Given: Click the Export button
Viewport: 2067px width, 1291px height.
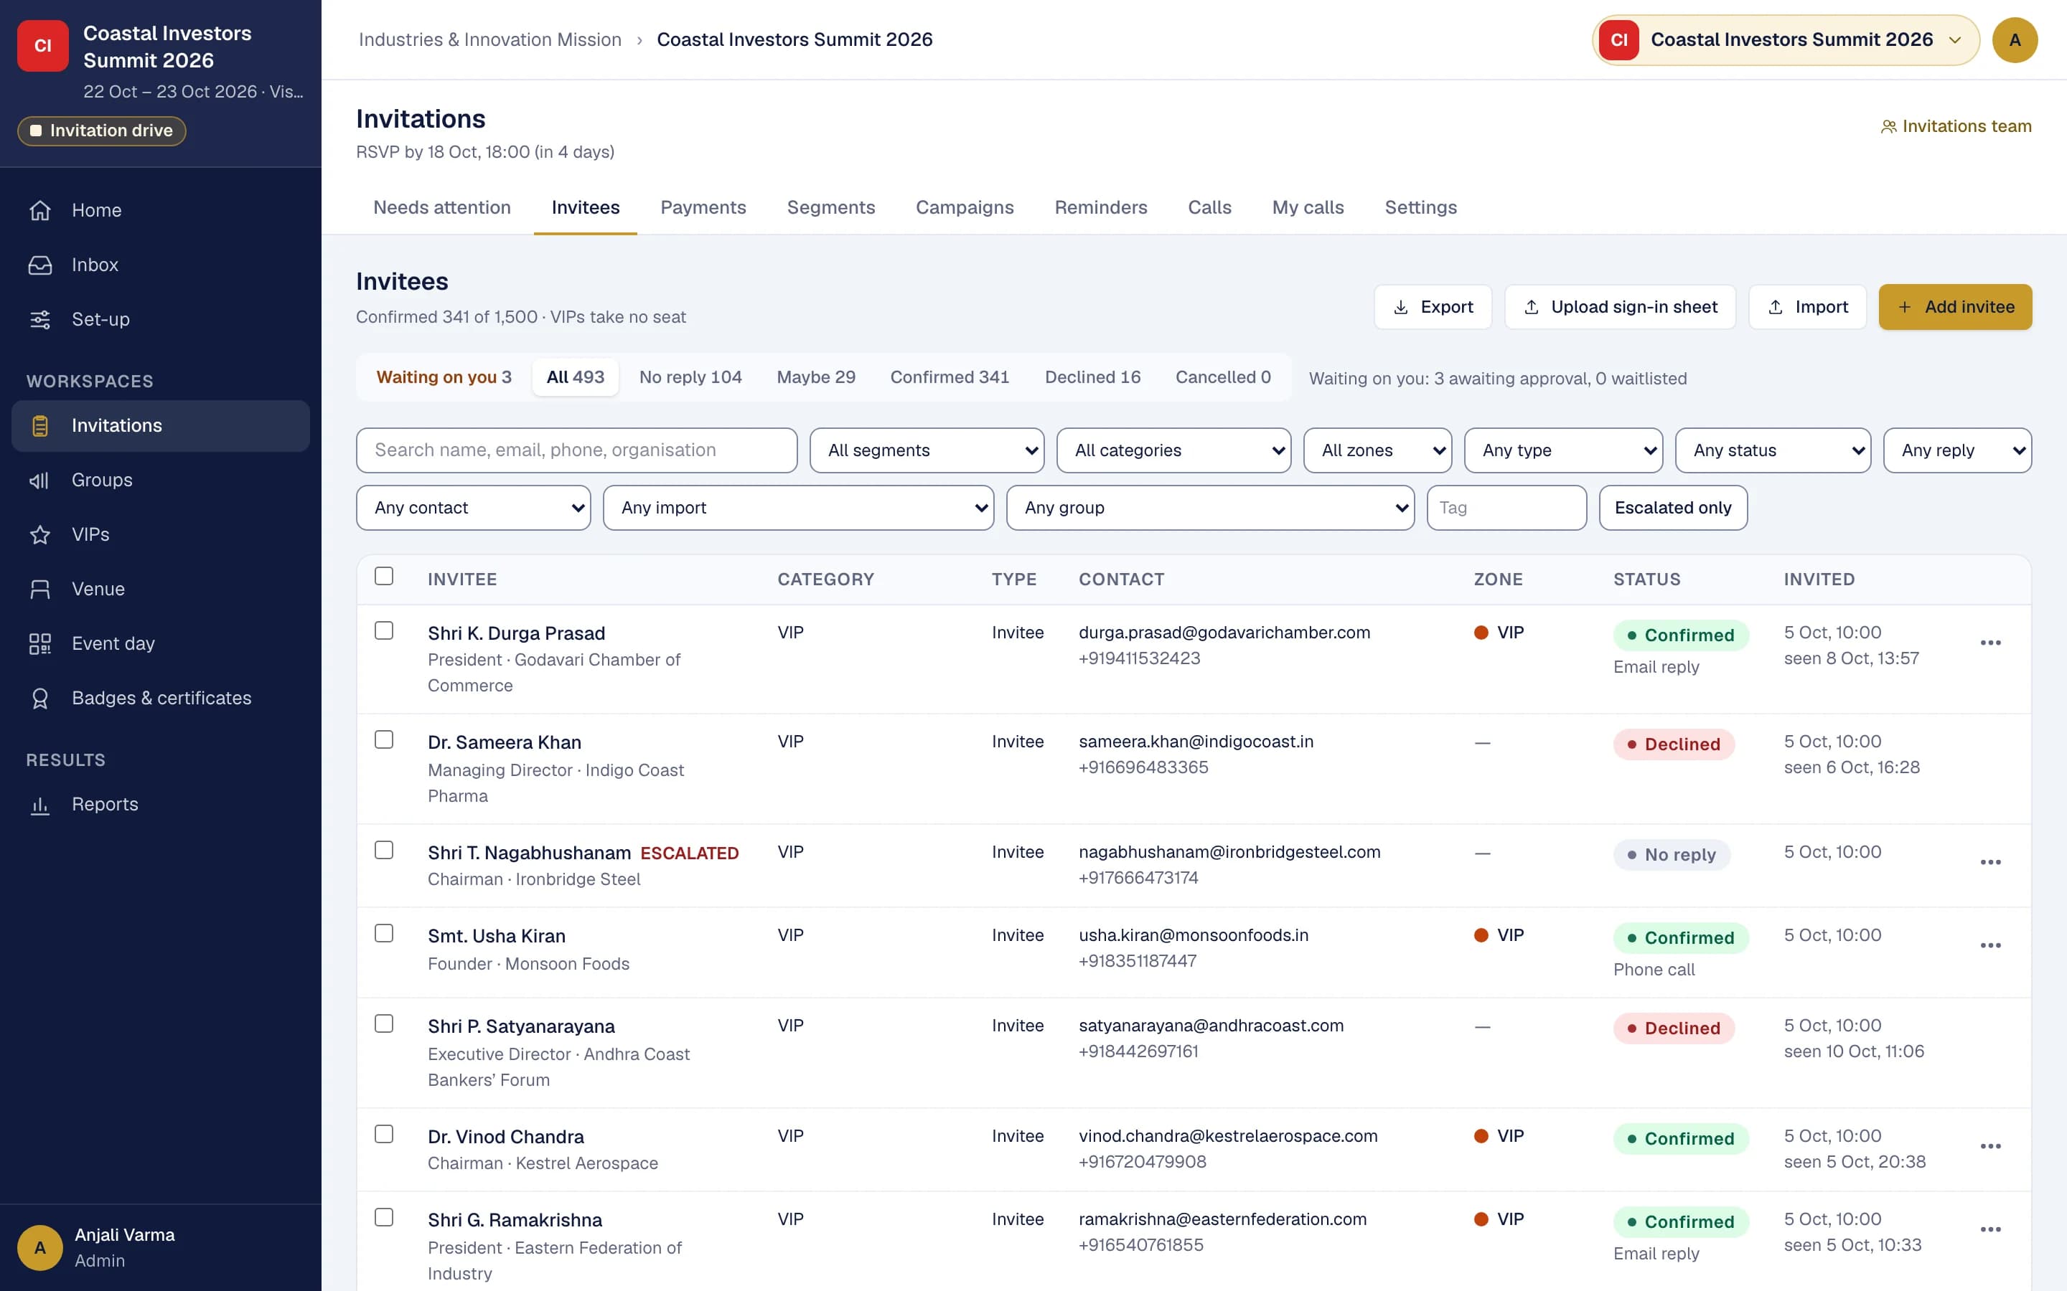Looking at the screenshot, I should pyautogui.click(x=1433, y=308).
